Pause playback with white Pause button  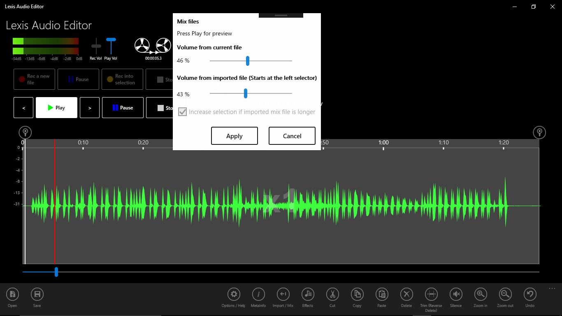coord(123,108)
